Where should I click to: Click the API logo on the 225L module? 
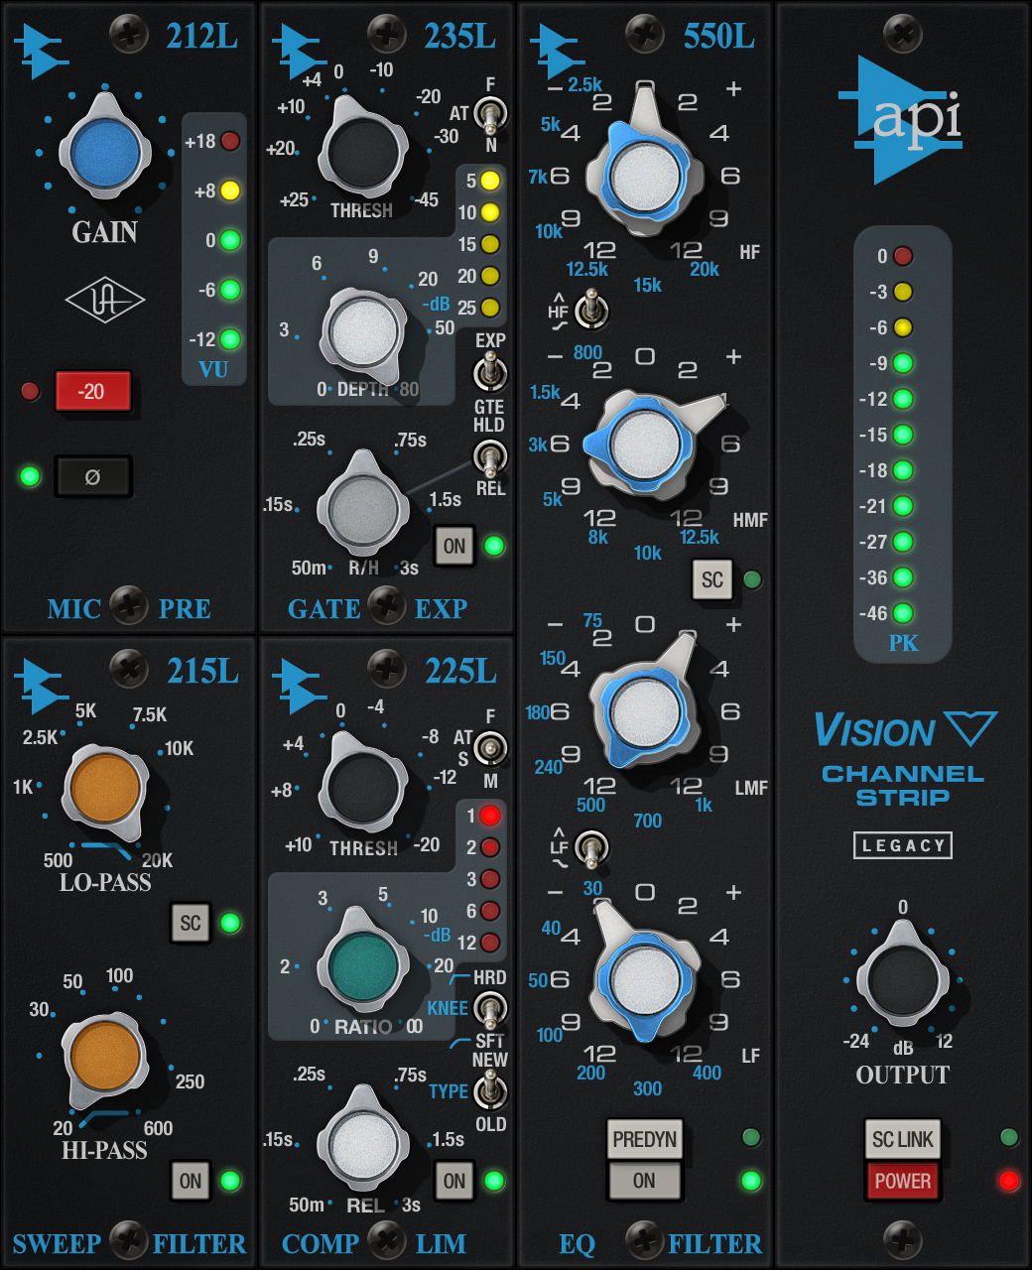(x=300, y=686)
